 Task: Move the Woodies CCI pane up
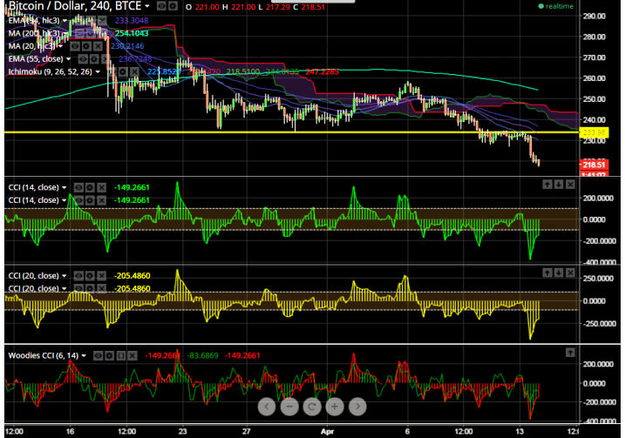pos(570,352)
